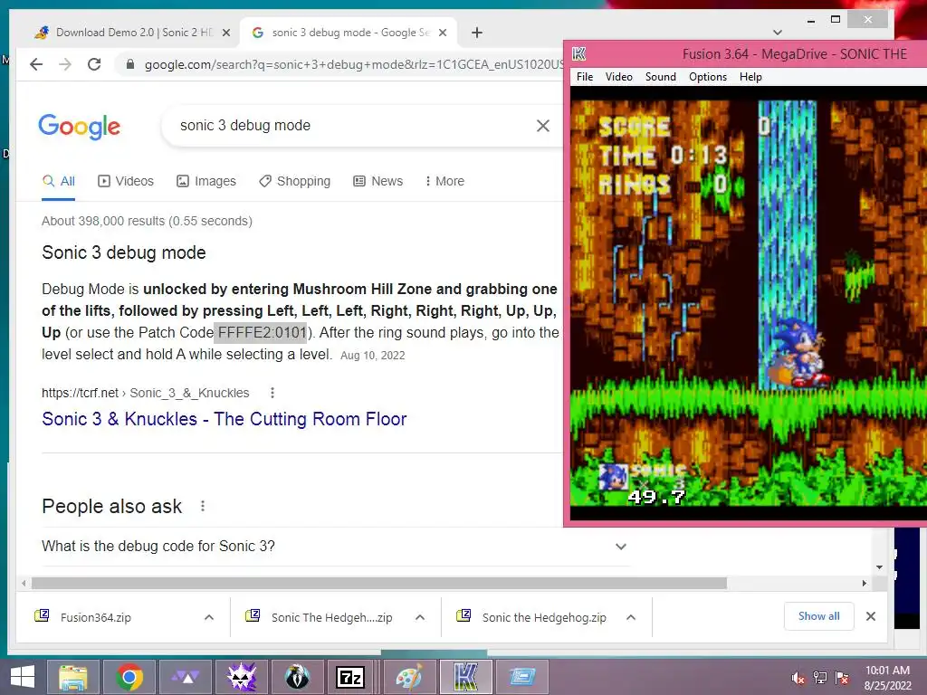Open the Paint palette taskbar icon
This screenshot has height=695, width=927.
click(x=409, y=677)
